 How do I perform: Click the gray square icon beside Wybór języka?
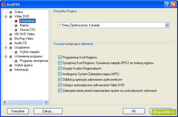point(11,65)
